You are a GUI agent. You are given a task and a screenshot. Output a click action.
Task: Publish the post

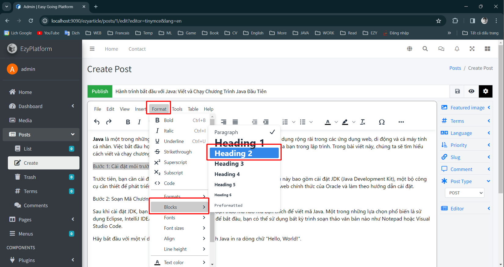pyautogui.click(x=100, y=91)
